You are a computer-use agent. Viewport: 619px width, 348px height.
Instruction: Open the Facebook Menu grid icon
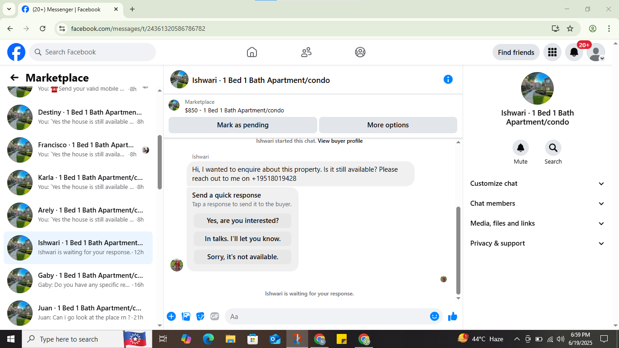tap(552, 52)
